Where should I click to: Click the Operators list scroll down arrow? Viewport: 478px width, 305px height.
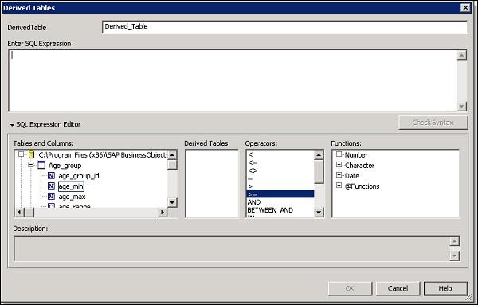[319, 212]
